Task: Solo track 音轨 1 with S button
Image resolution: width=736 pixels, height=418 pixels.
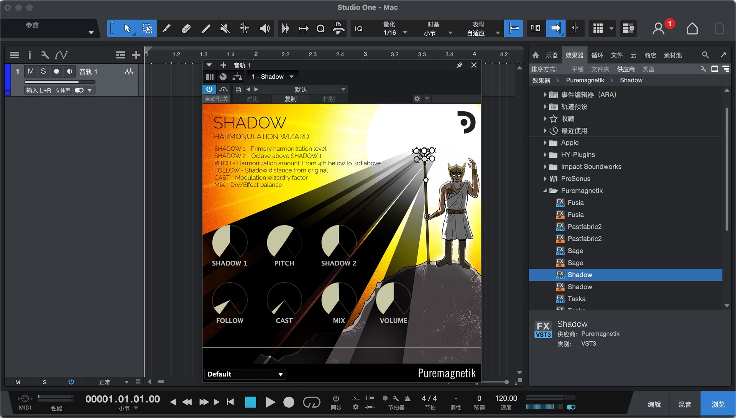Action: 43,71
